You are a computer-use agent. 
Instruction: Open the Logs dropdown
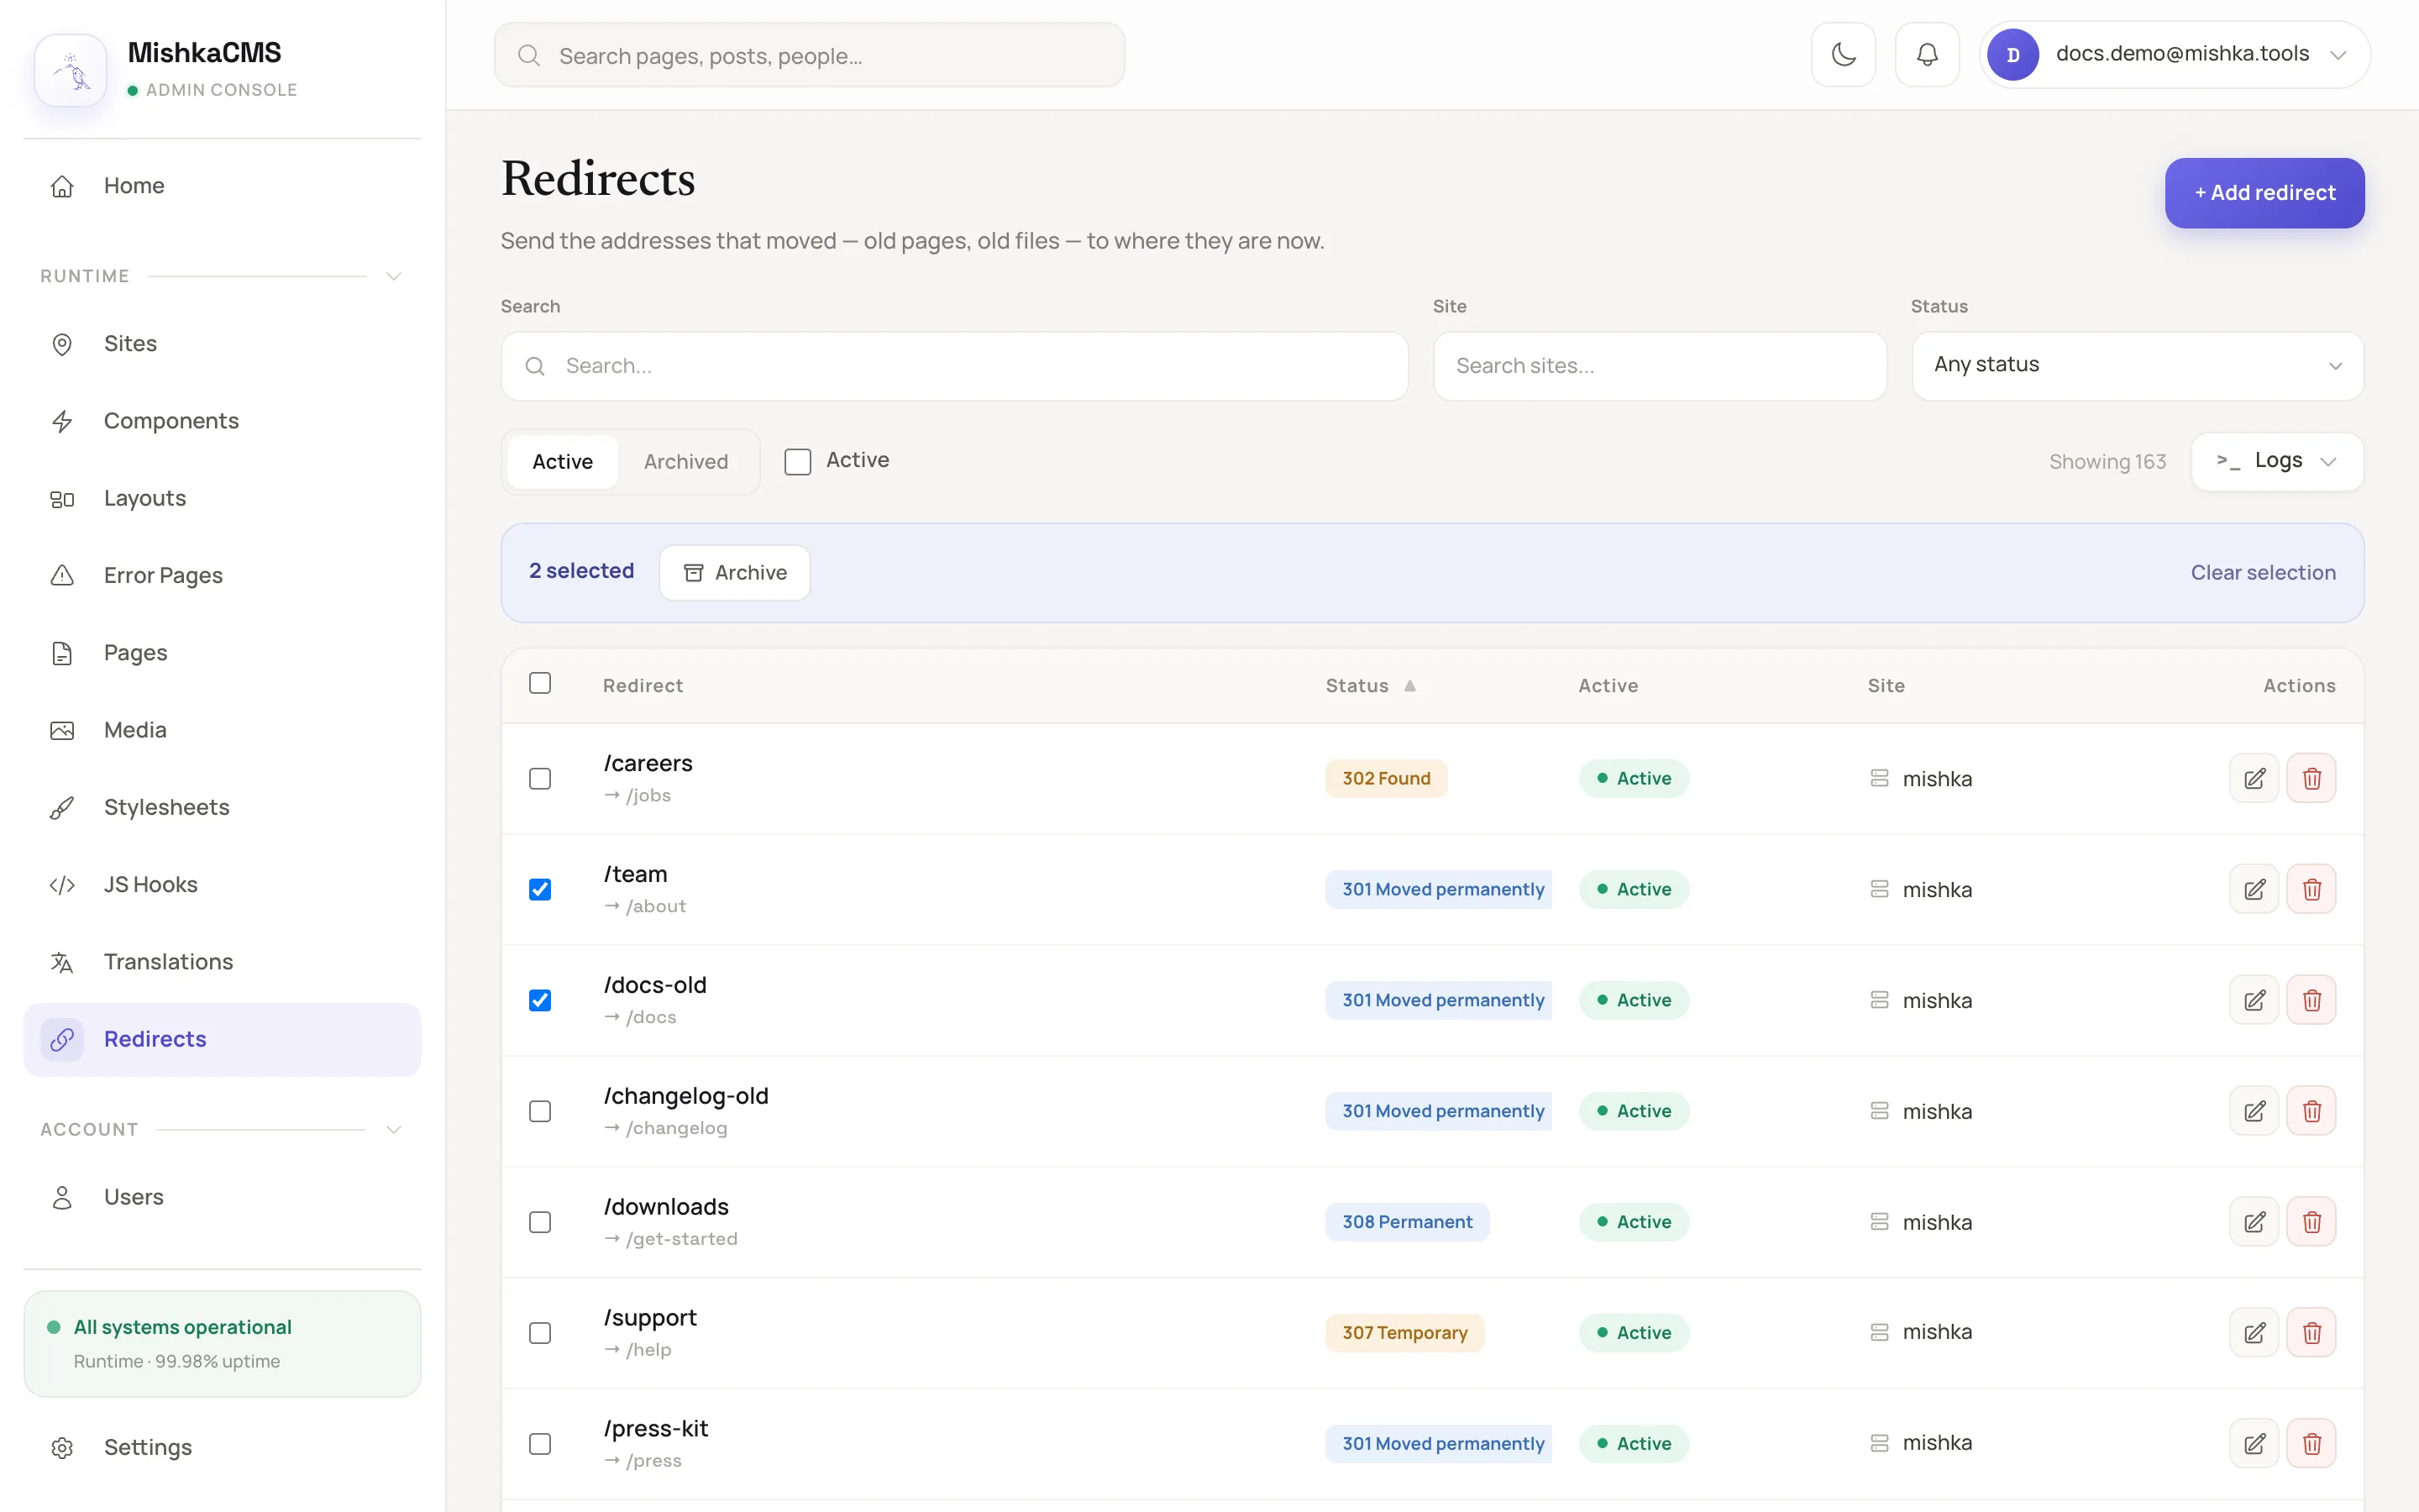tap(2277, 461)
